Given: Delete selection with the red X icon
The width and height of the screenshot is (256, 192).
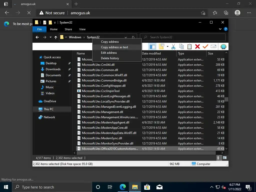Looking at the screenshot, I should point(197,46).
